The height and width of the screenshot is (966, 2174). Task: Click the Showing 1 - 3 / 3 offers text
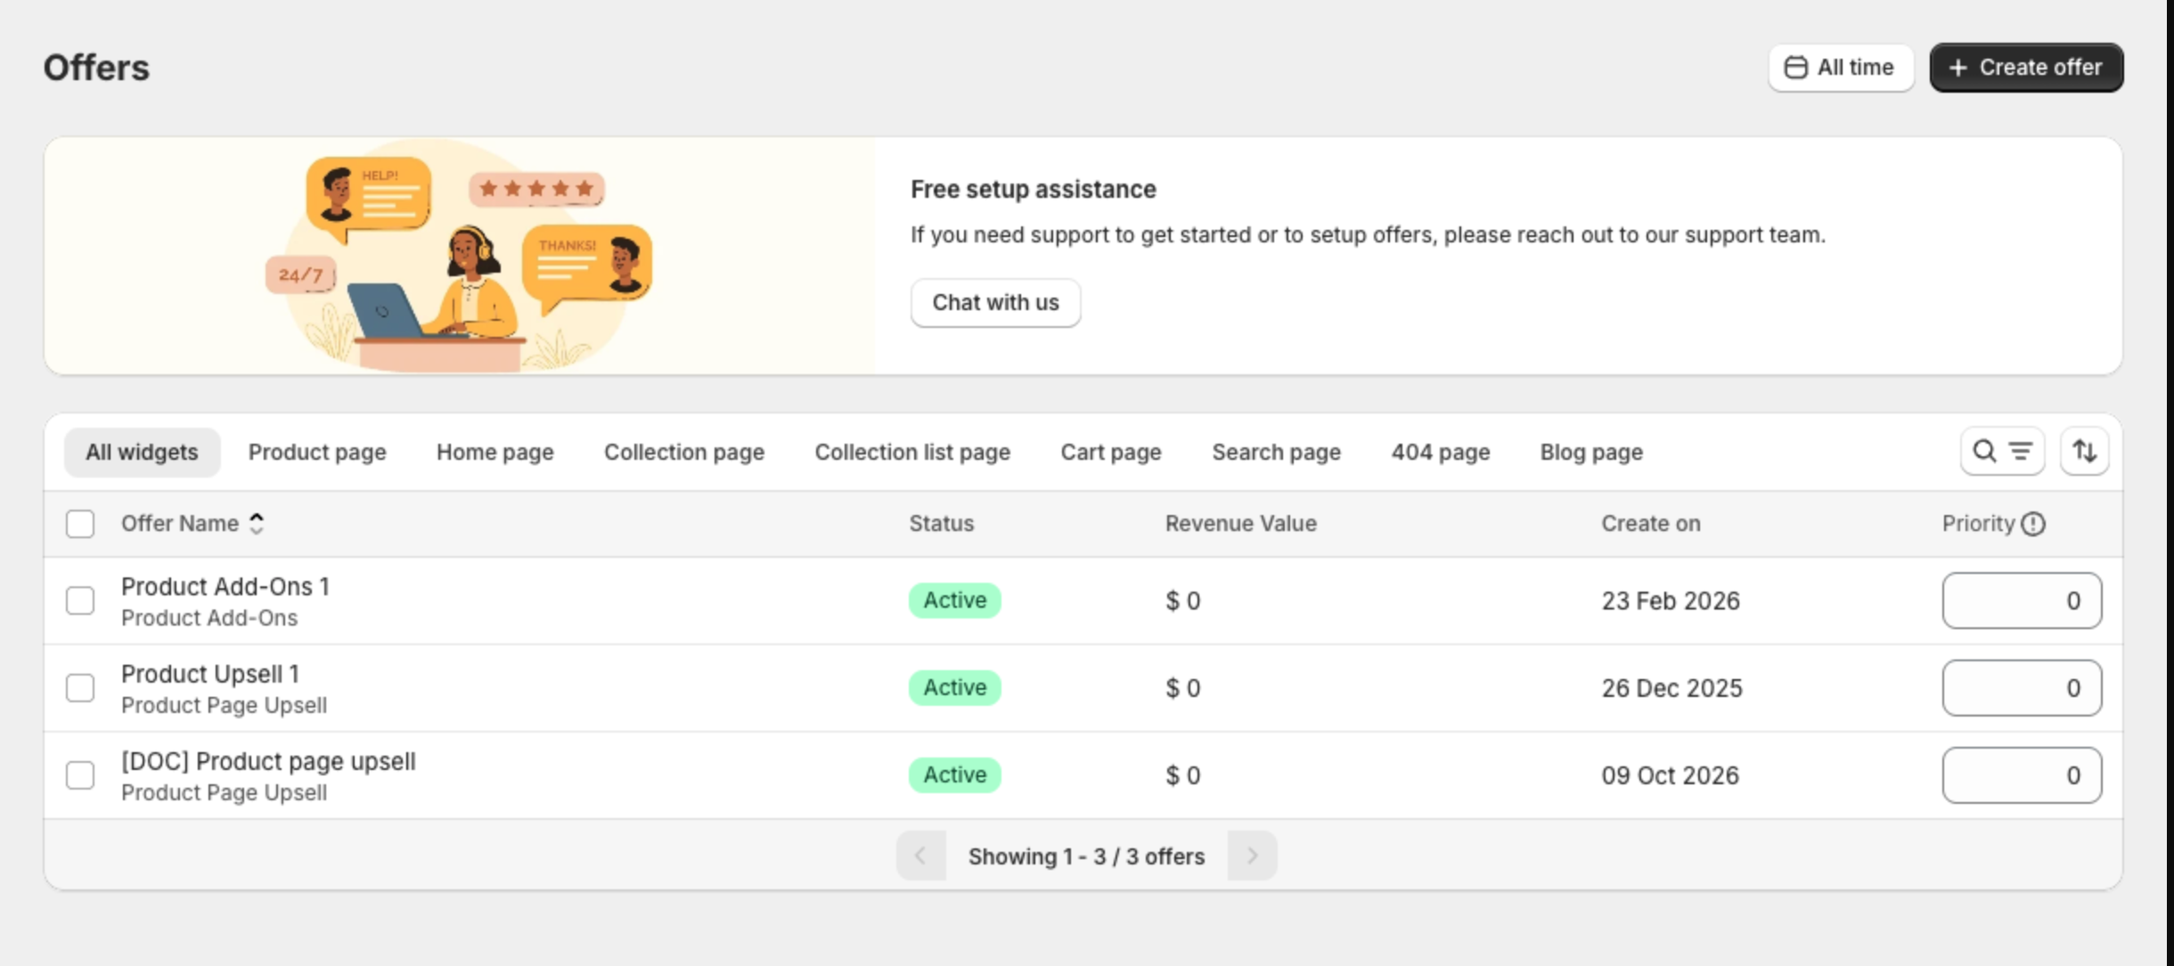(x=1086, y=856)
